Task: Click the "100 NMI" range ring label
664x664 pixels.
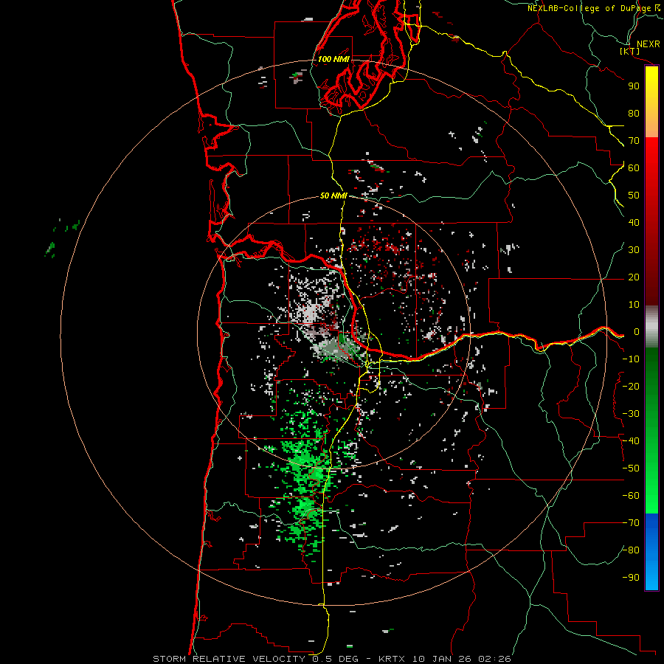Action: pyautogui.click(x=333, y=59)
